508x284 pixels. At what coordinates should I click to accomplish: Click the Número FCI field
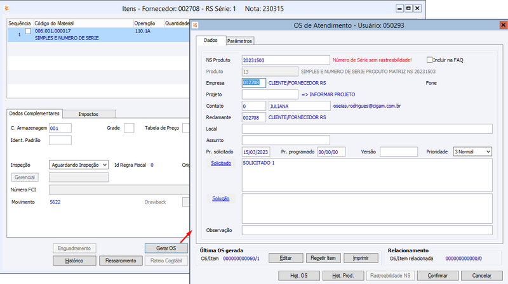(x=119, y=190)
